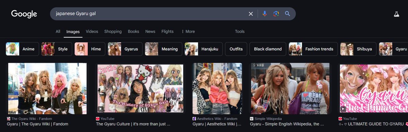Open the Books tab
The image size is (408, 132).
[x=134, y=31]
